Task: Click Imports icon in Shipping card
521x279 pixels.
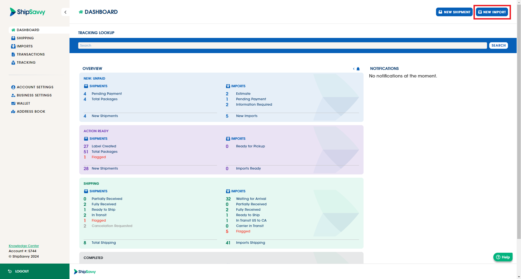Action: [x=228, y=191]
